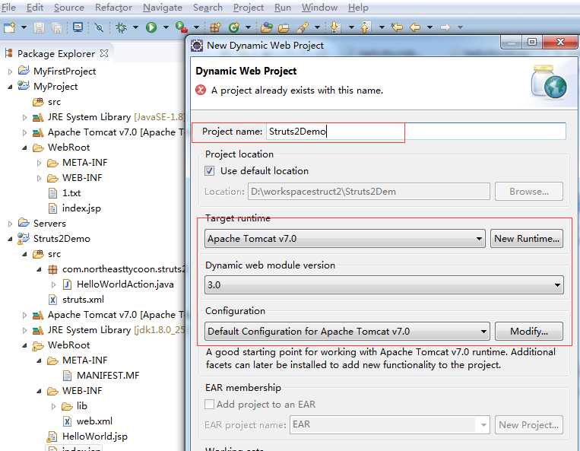Open the Target runtime combo box
Viewport: 580px width, 451px height.
345,239
